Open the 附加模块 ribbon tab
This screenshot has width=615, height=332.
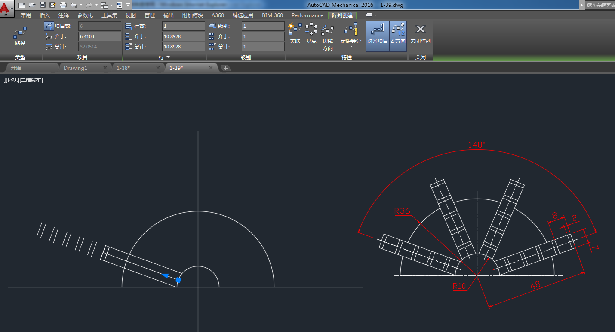pyautogui.click(x=193, y=15)
